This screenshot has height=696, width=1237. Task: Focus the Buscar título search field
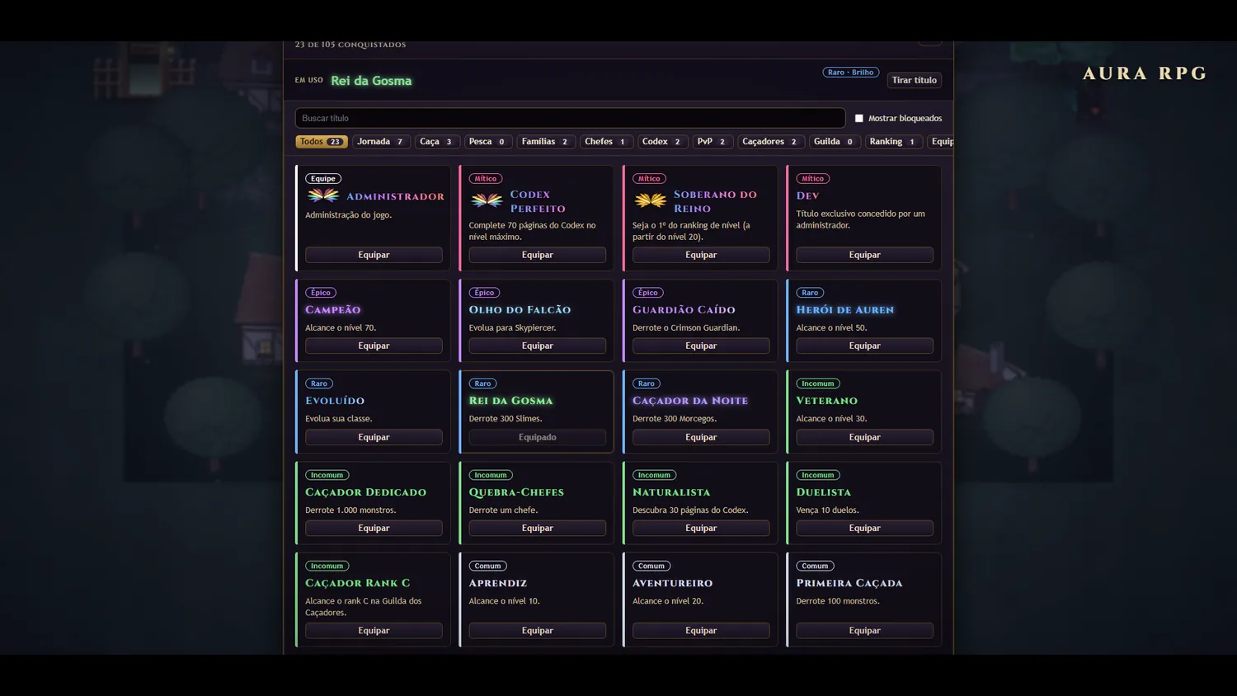pyautogui.click(x=570, y=118)
